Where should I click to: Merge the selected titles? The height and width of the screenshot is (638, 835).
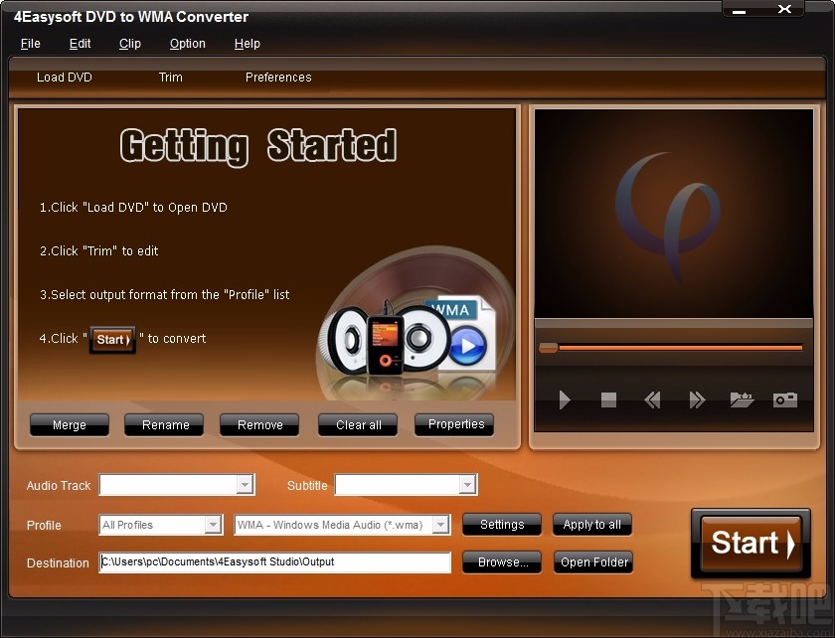69,424
